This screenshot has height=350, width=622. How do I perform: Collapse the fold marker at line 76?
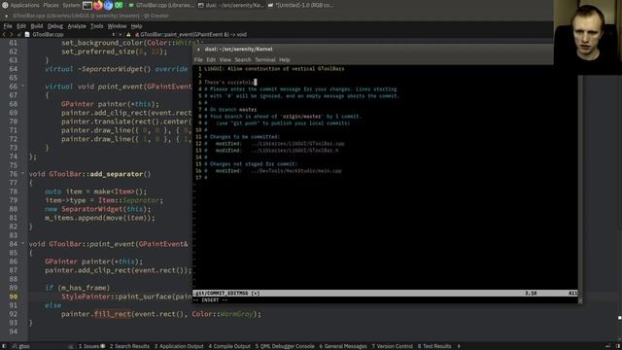(22, 174)
